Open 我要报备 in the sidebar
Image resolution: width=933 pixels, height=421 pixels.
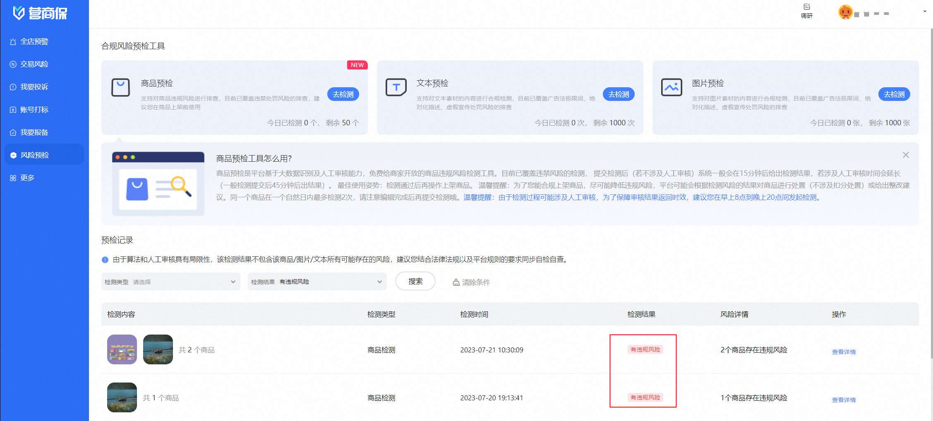pyautogui.click(x=44, y=133)
